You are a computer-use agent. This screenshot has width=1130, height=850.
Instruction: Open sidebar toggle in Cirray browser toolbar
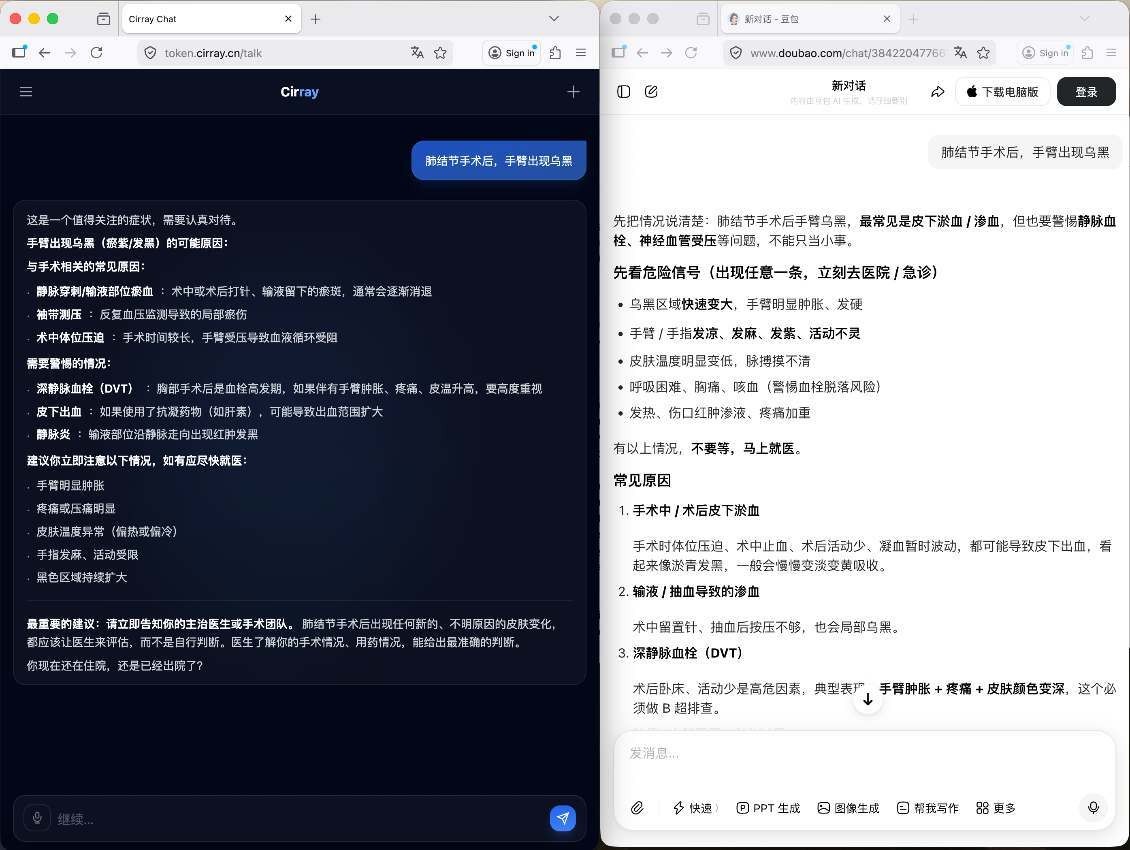coord(19,52)
